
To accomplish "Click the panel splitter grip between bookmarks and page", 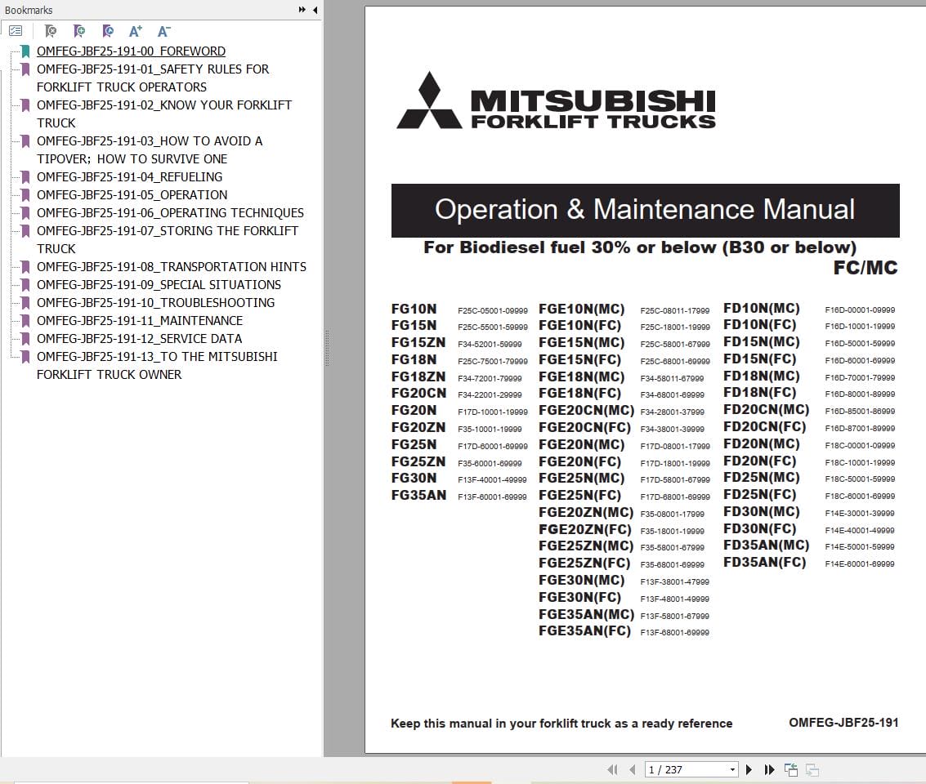I will 327,349.
